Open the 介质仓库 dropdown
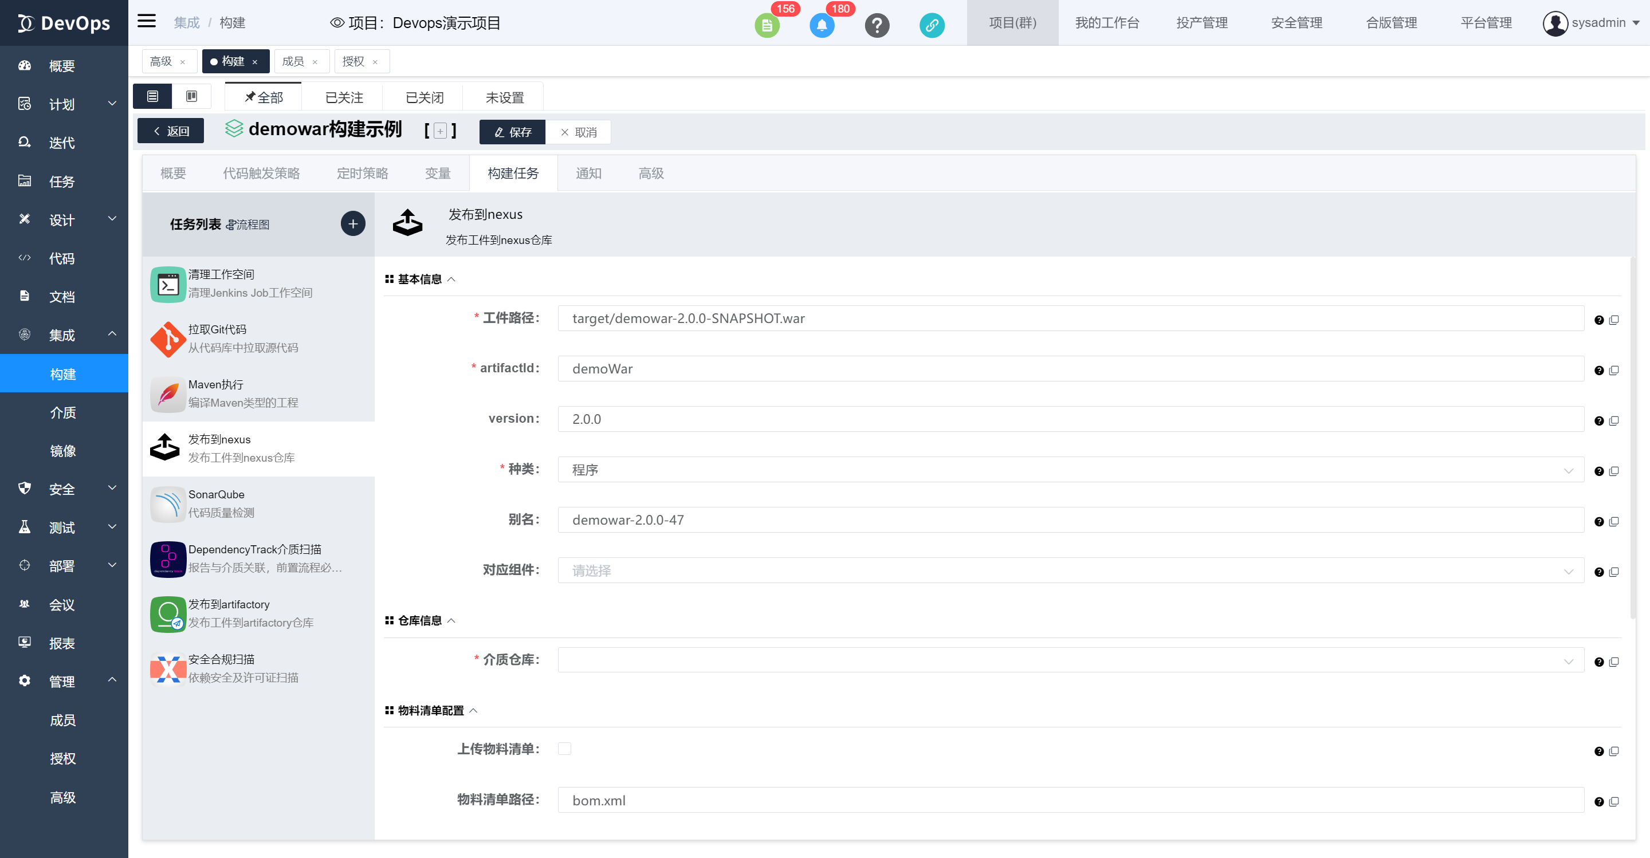 [1070, 661]
